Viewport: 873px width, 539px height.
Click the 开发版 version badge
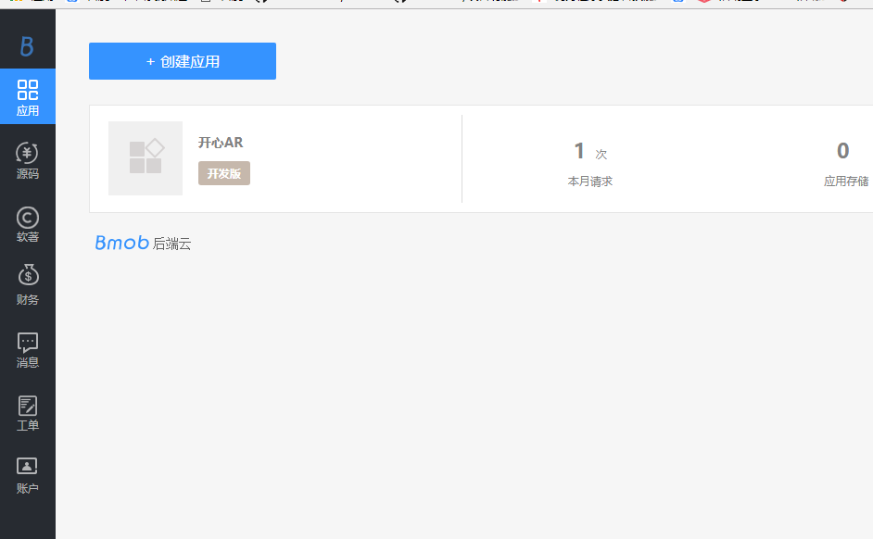[x=223, y=173]
